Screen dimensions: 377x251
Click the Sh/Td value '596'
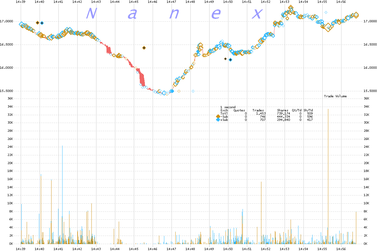[310, 117]
